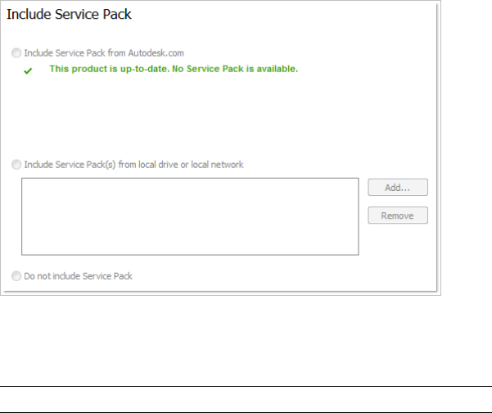
Task: Click the top edge of the service pack list box
Action: [189, 178]
